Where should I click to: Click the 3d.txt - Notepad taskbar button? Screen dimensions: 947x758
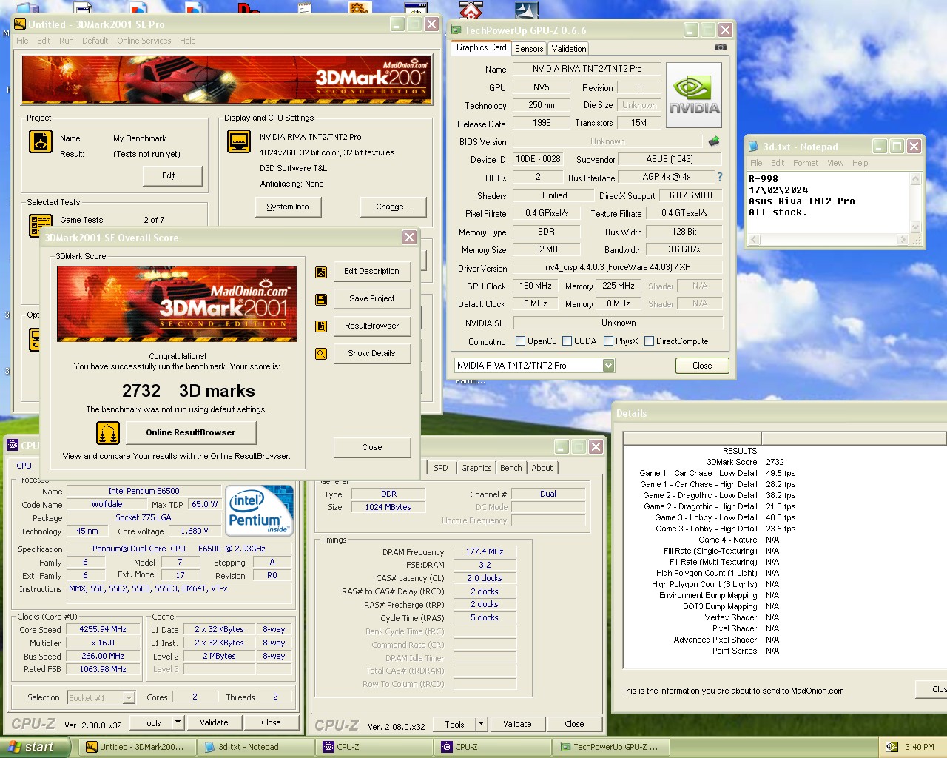257,747
